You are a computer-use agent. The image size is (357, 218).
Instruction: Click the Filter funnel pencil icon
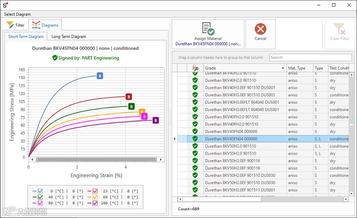click(x=10, y=25)
